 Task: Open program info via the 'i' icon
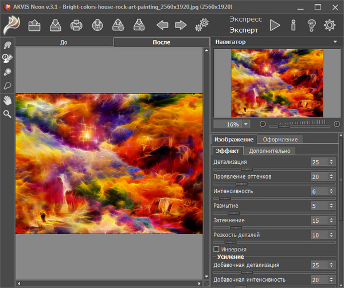(x=293, y=25)
